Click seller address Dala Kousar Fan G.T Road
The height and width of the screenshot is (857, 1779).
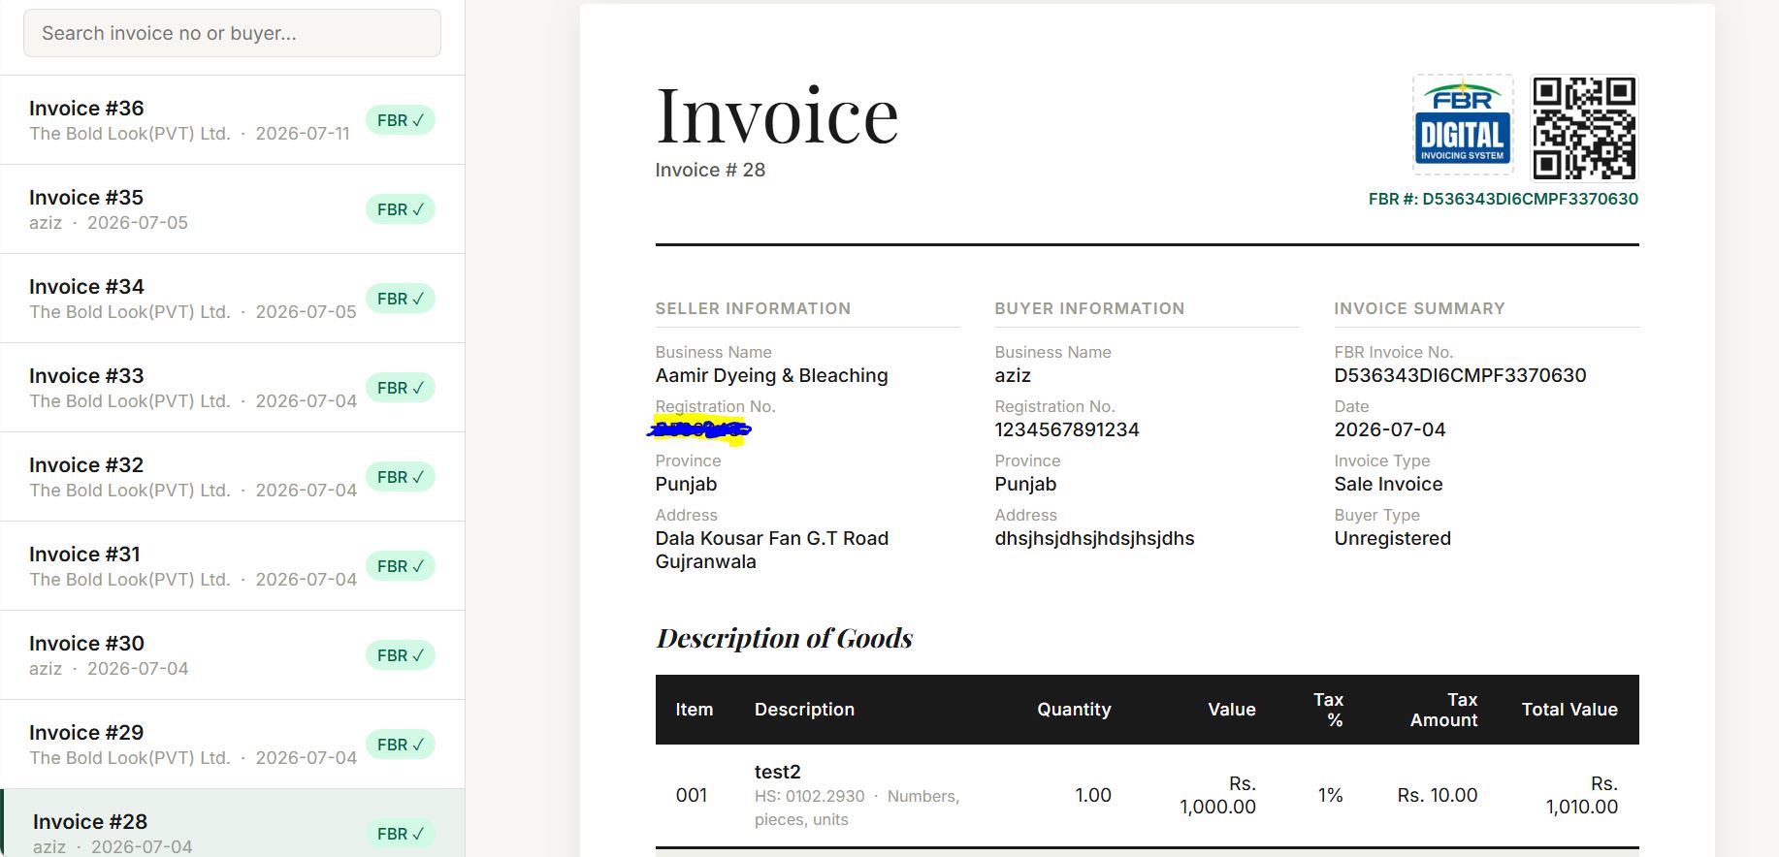pos(771,550)
